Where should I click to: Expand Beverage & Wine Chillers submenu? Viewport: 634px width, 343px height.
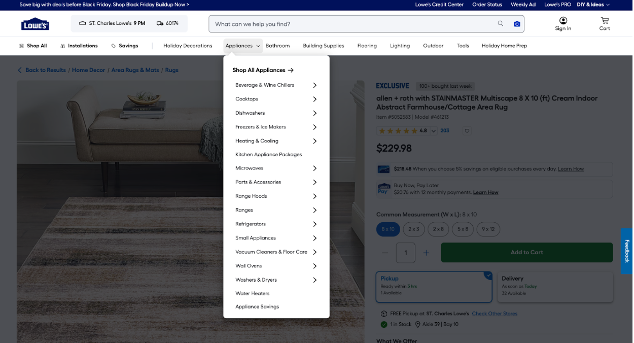coord(314,85)
